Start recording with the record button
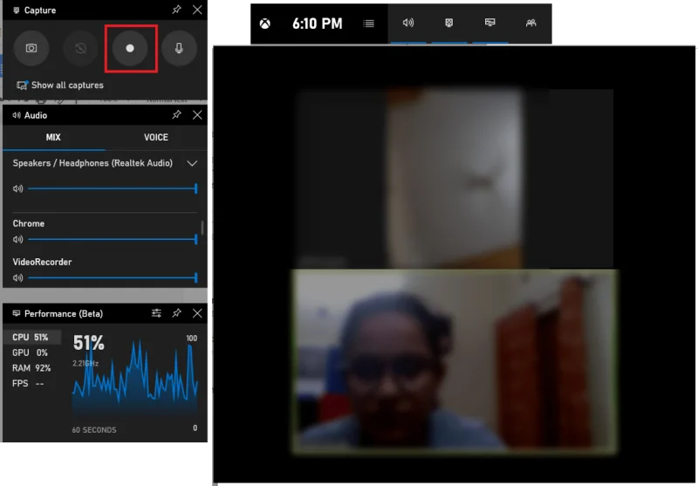Screen dimensions: 698x486 130,49
